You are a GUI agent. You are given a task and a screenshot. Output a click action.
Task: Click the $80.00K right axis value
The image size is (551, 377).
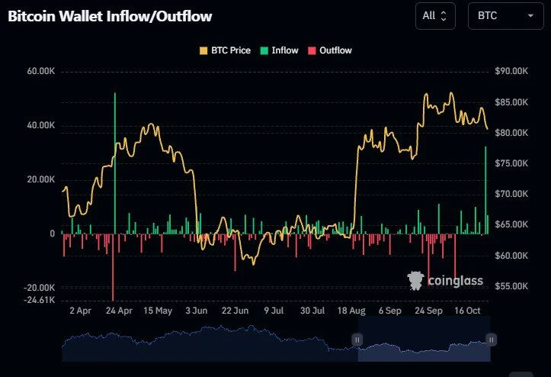coord(511,133)
